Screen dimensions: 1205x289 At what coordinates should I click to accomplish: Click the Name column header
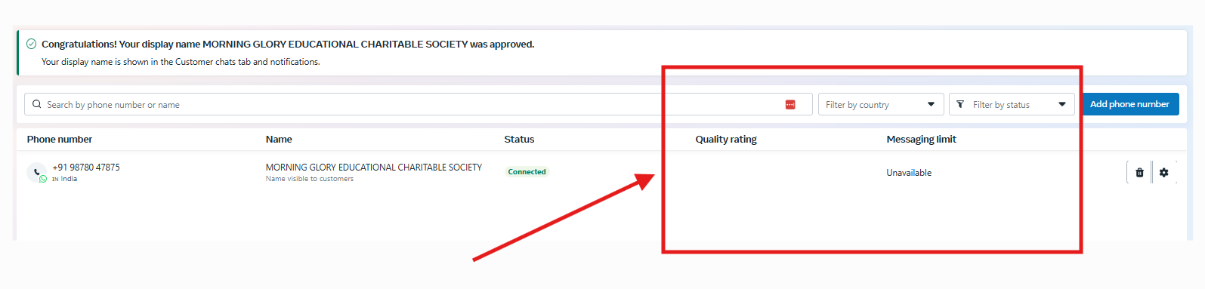(x=279, y=139)
